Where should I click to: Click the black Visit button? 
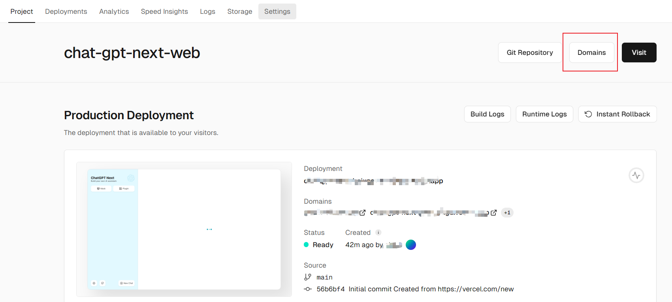click(639, 53)
